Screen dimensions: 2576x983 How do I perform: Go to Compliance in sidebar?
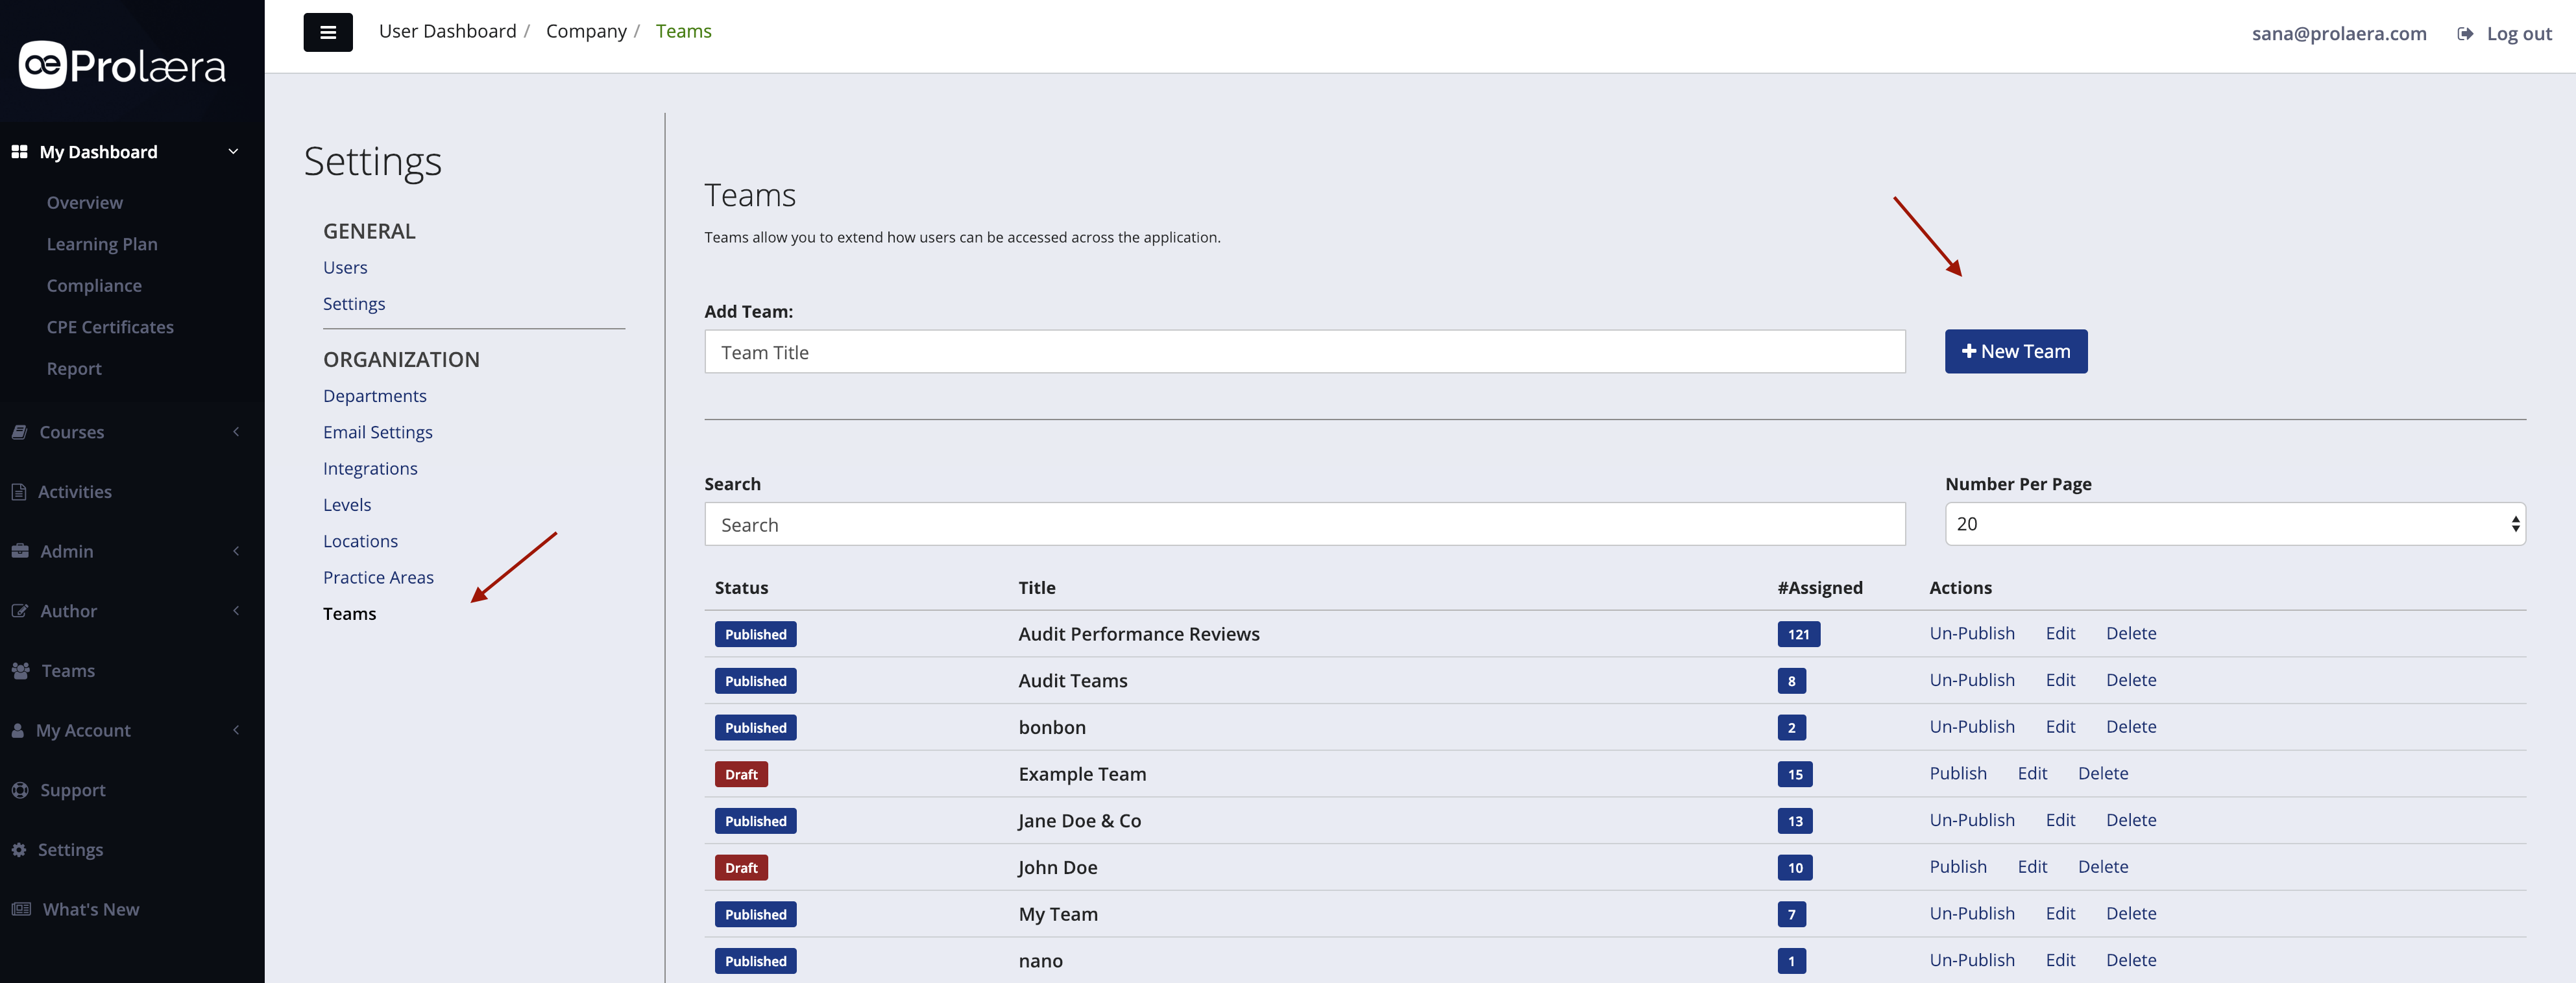point(94,286)
